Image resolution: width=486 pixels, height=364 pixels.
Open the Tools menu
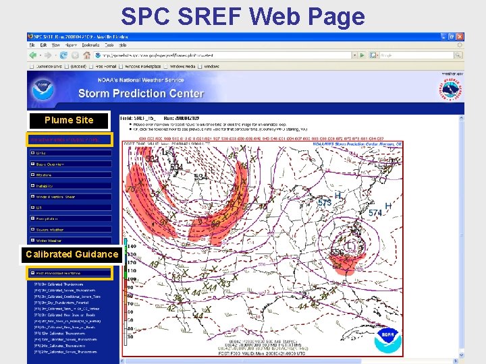(109, 45)
